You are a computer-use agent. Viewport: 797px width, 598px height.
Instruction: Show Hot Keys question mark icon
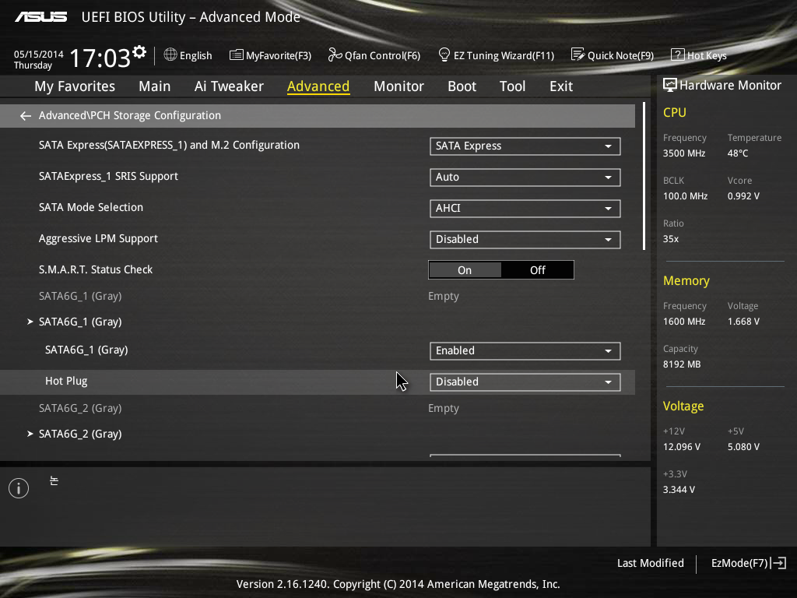point(678,55)
